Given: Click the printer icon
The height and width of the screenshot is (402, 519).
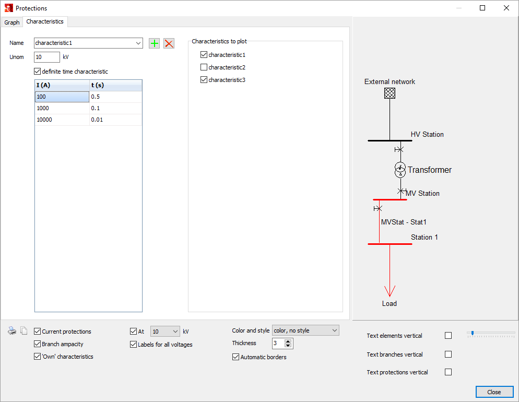Looking at the screenshot, I should pos(12,331).
